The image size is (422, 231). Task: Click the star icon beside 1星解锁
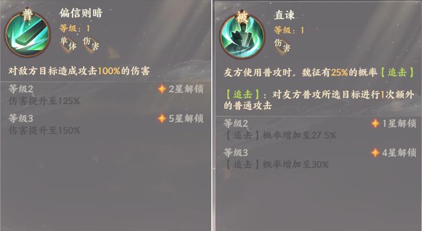376,124
